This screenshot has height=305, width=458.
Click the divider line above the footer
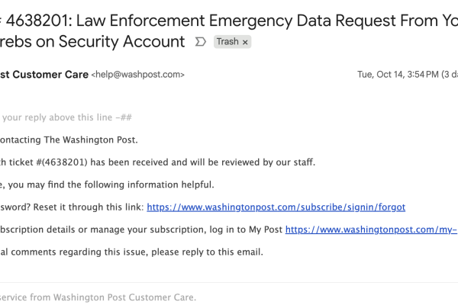(229, 282)
